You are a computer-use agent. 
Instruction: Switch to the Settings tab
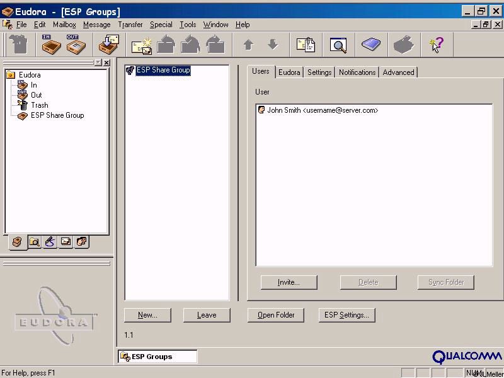coord(319,72)
